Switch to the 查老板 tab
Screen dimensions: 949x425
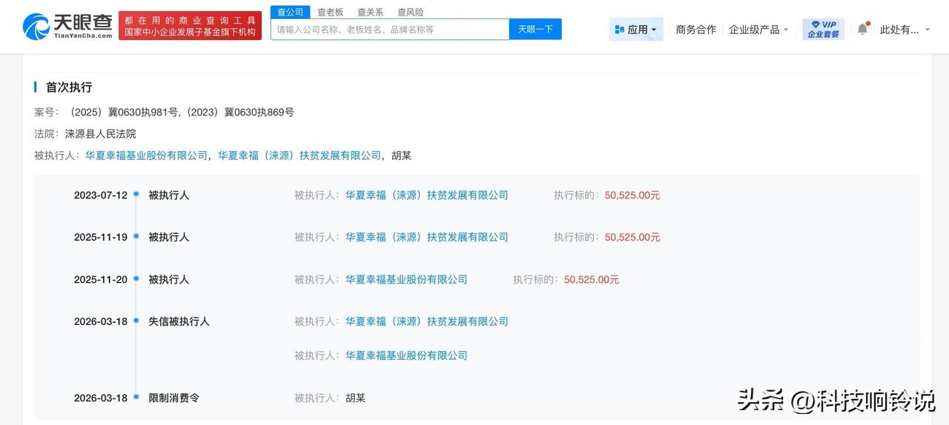[x=330, y=12]
